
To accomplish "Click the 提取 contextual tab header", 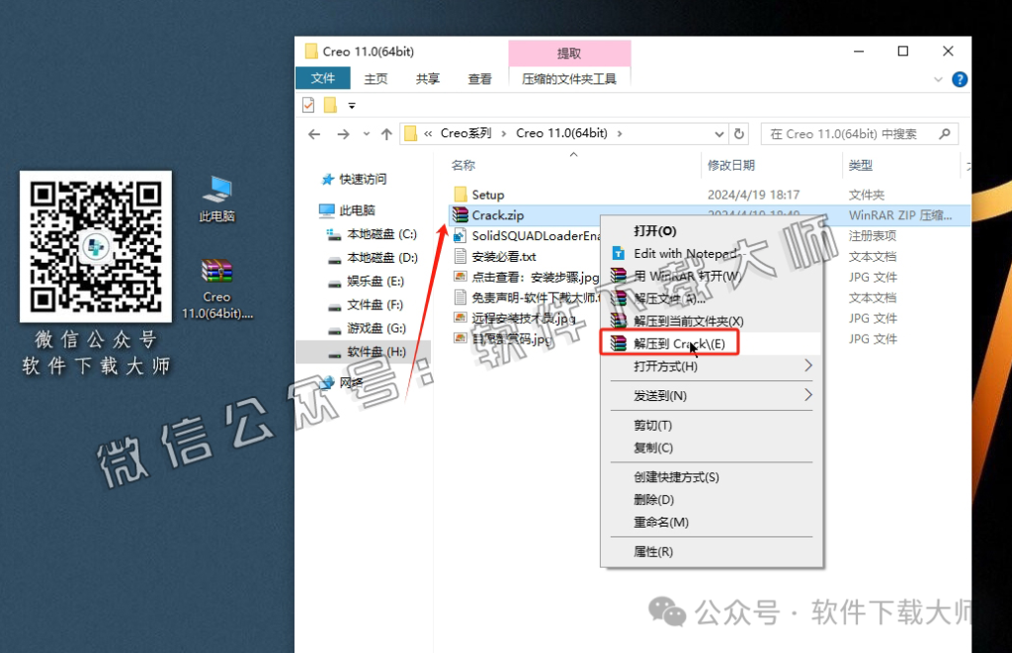I will [x=569, y=53].
